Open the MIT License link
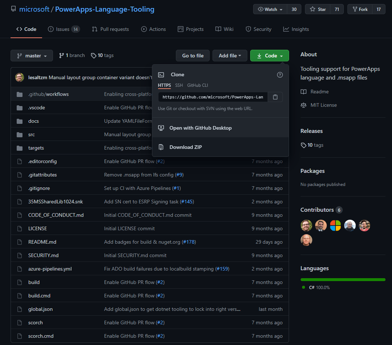392x345 pixels. coord(323,105)
